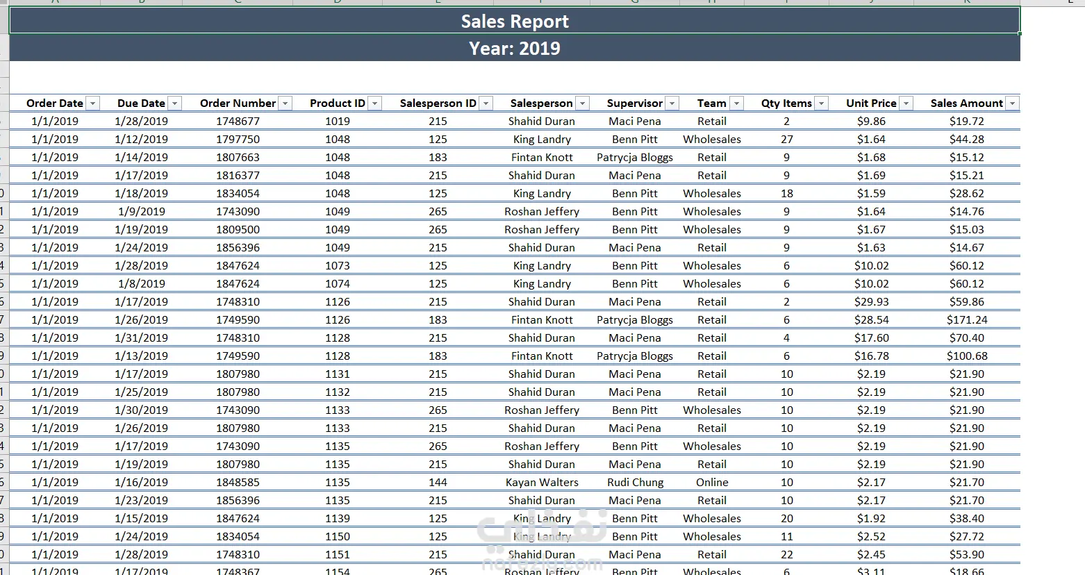Image resolution: width=1085 pixels, height=575 pixels.
Task: Select product ID cell 1131
Action: tap(338, 374)
